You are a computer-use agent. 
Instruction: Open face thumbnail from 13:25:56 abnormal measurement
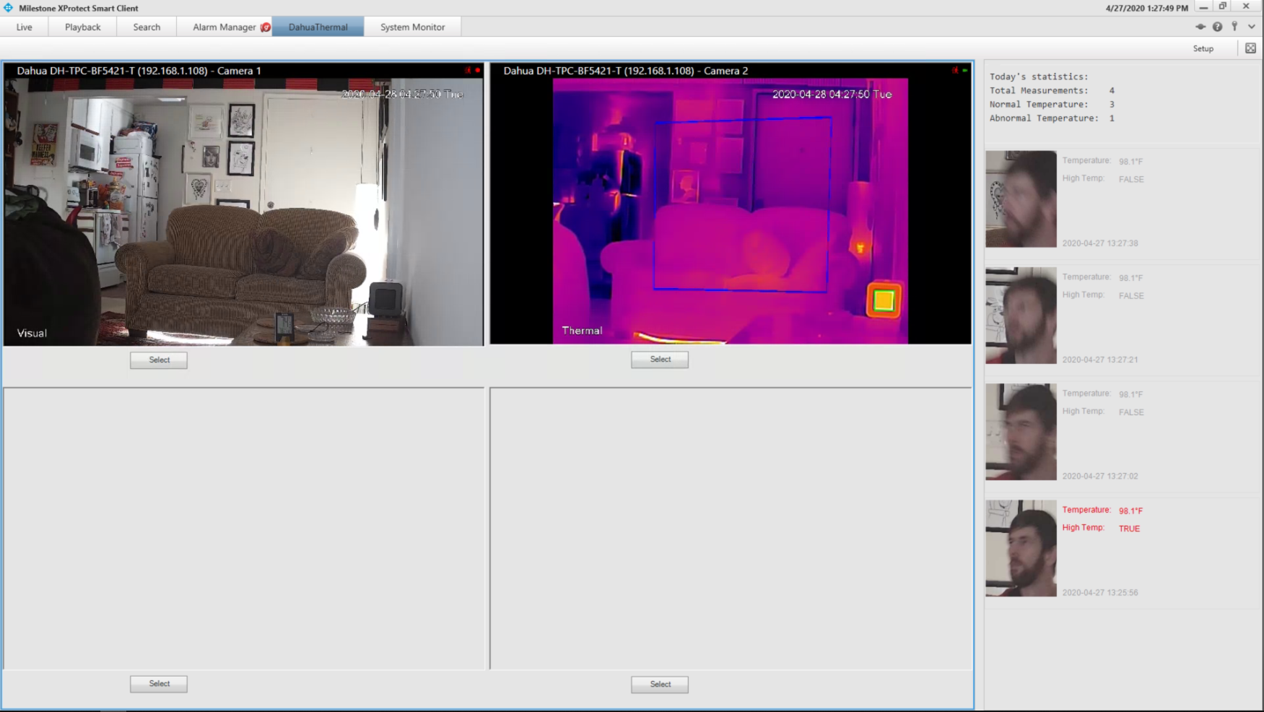click(1021, 548)
